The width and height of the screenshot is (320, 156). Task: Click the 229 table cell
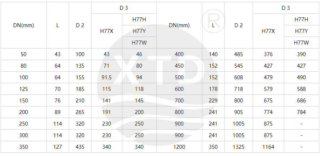213,101
